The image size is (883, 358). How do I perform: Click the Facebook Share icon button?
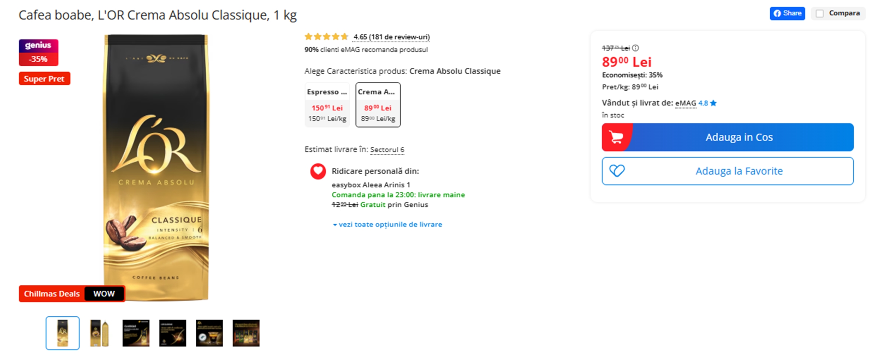[787, 13]
